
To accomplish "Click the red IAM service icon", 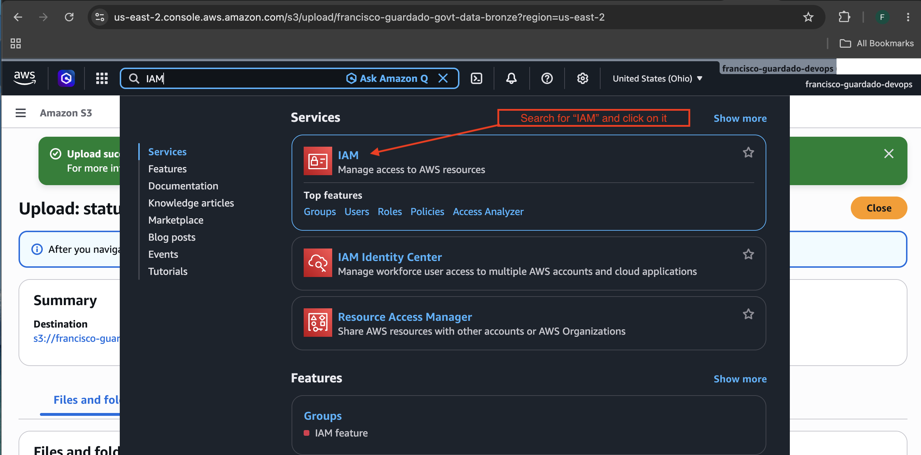I will pyautogui.click(x=318, y=161).
